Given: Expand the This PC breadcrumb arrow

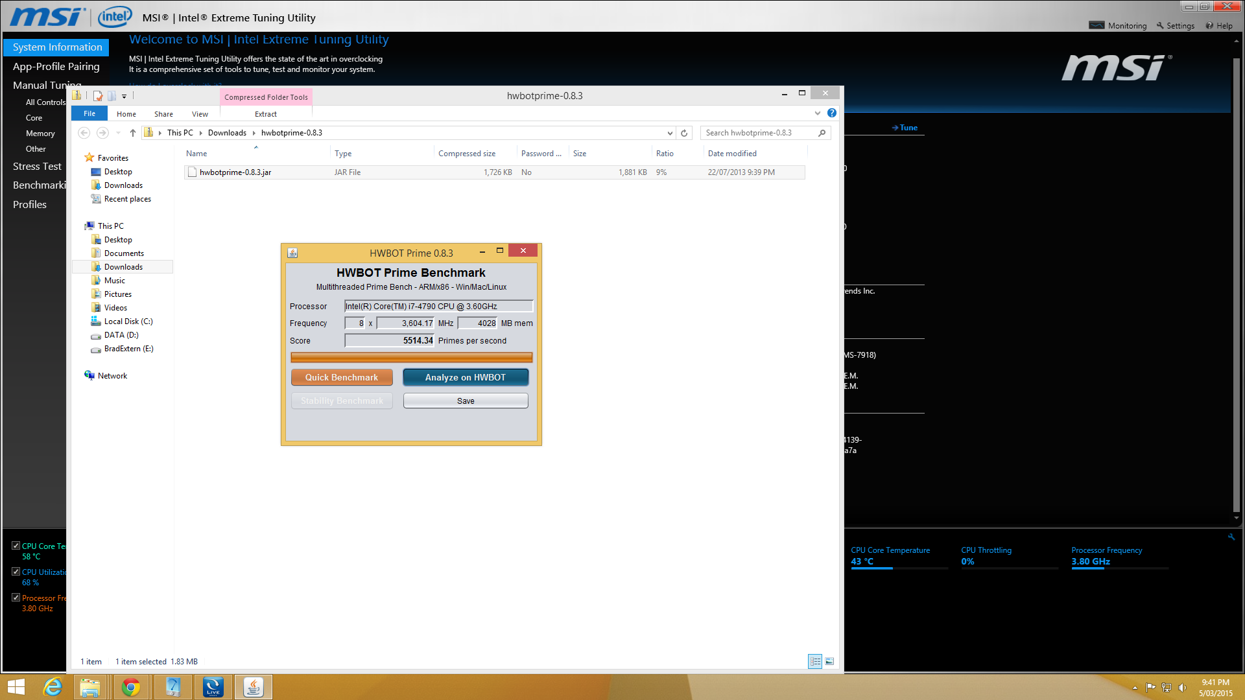Looking at the screenshot, I should [x=200, y=133].
